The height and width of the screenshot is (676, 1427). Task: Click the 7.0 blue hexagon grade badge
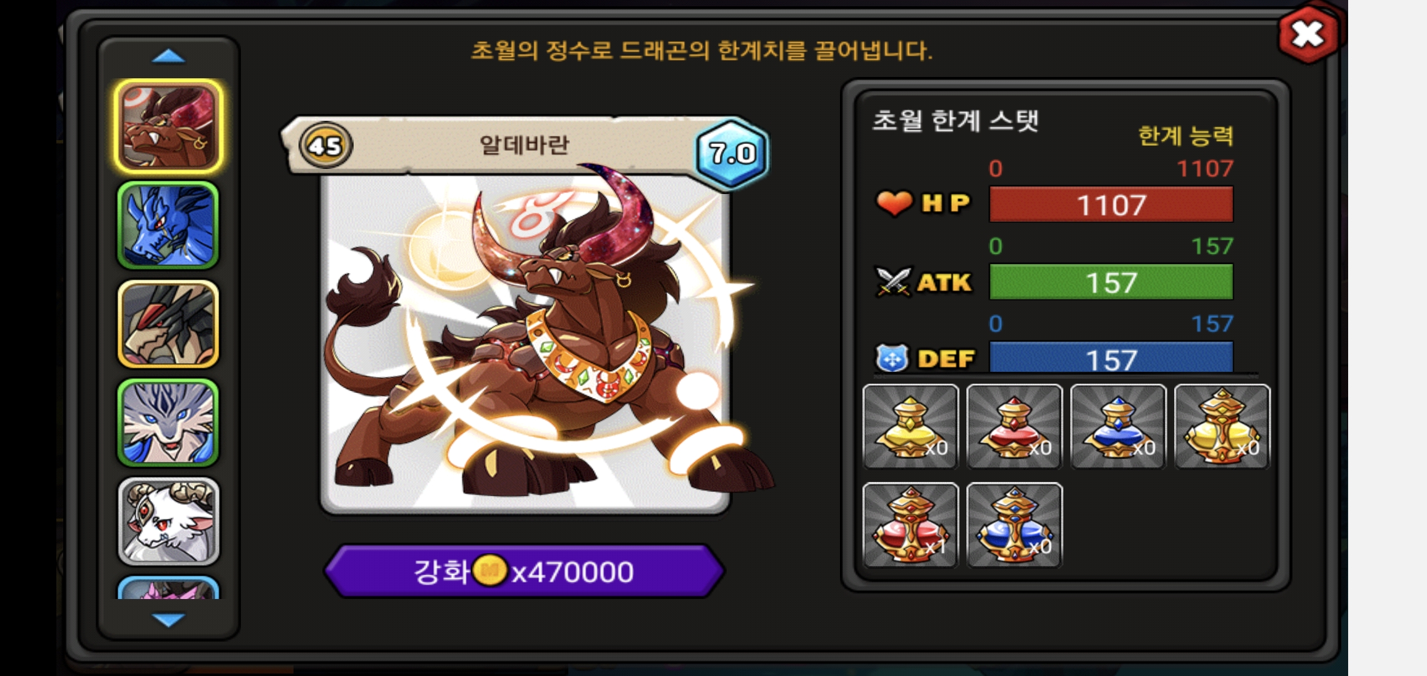(732, 153)
